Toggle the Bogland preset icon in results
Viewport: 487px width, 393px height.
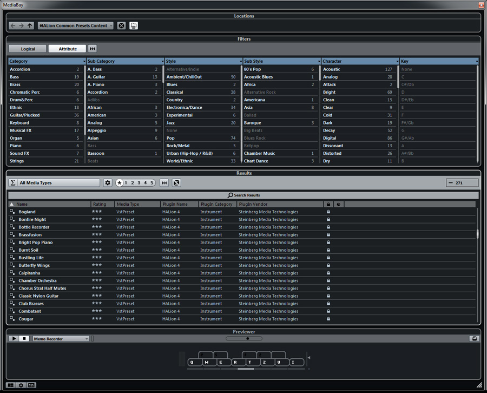click(x=12, y=212)
